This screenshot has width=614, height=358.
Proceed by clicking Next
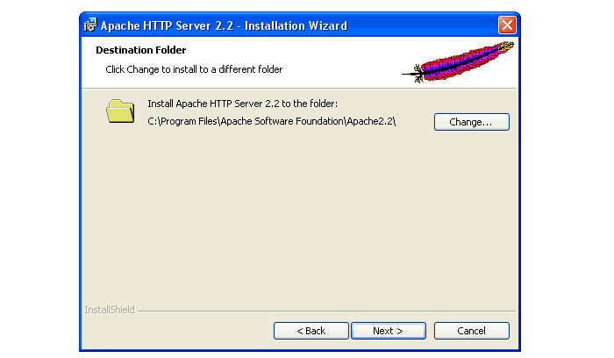point(388,331)
